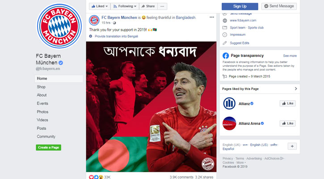Open the three-dot page actions menu
The image size is (324, 179).
pyautogui.click(x=162, y=6)
